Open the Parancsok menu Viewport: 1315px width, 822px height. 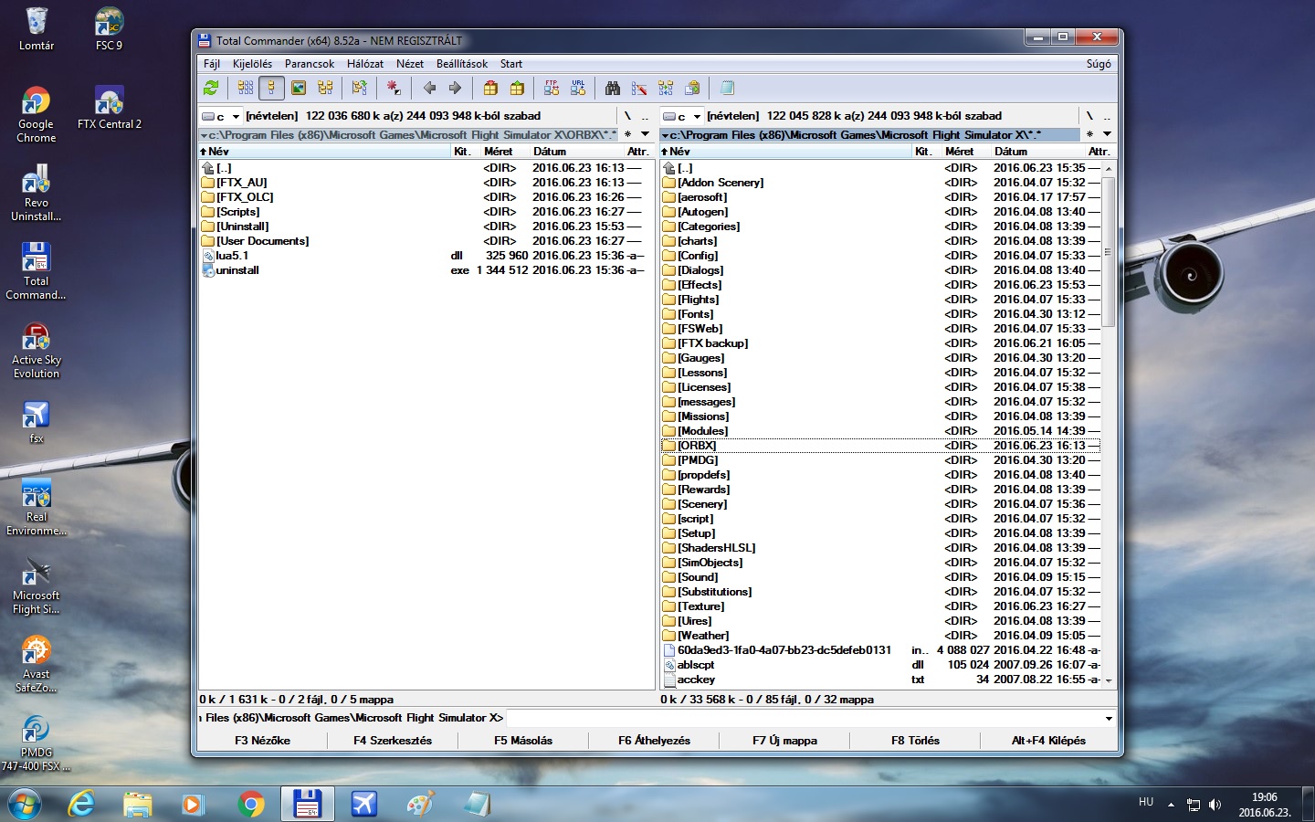click(310, 64)
